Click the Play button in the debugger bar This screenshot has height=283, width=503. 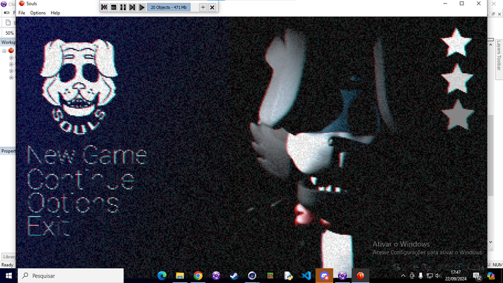(142, 7)
